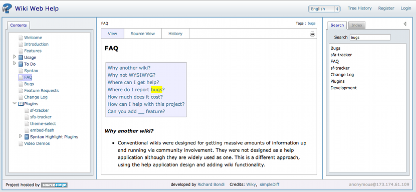Image resolution: width=416 pixels, height=192 pixels.
Task: Visit the Richard Bondi developer link
Action: 211,184
